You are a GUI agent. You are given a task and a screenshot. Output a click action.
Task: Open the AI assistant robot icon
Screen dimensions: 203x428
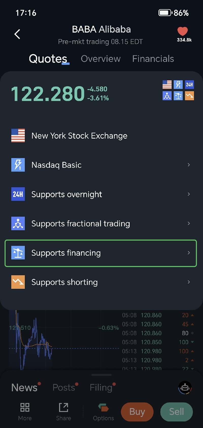coord(185,388)
